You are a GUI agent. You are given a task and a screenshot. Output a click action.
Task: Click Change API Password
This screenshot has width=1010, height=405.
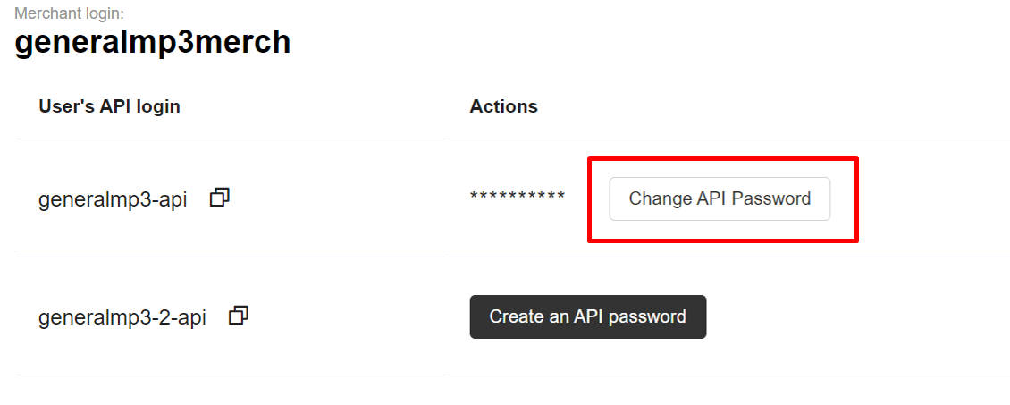[720, 198]
